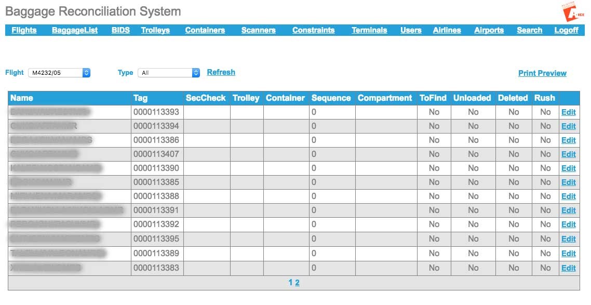Open the BIDS section
The width and height of the screenshot is (591, 305).
click(120, 30)
